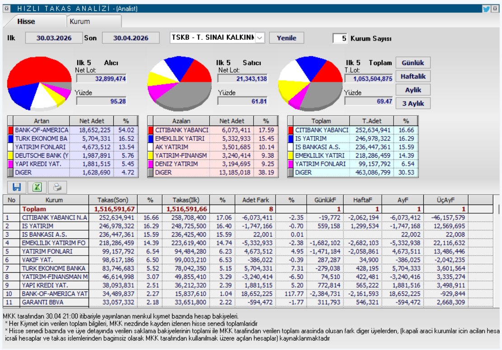Click the magenta swatch beside DENIZ YATIRIM
Screen dimensions: 502x350
[x=150, y=164]
